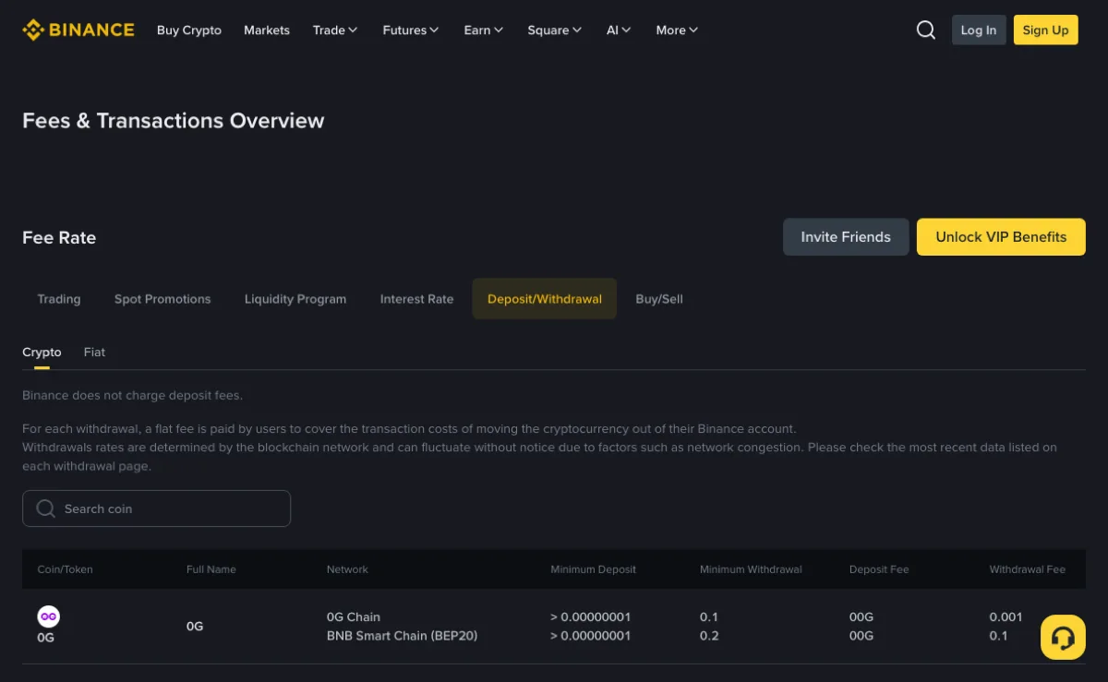Switch to the Spot Promotions tab

[x=163, y=299]
